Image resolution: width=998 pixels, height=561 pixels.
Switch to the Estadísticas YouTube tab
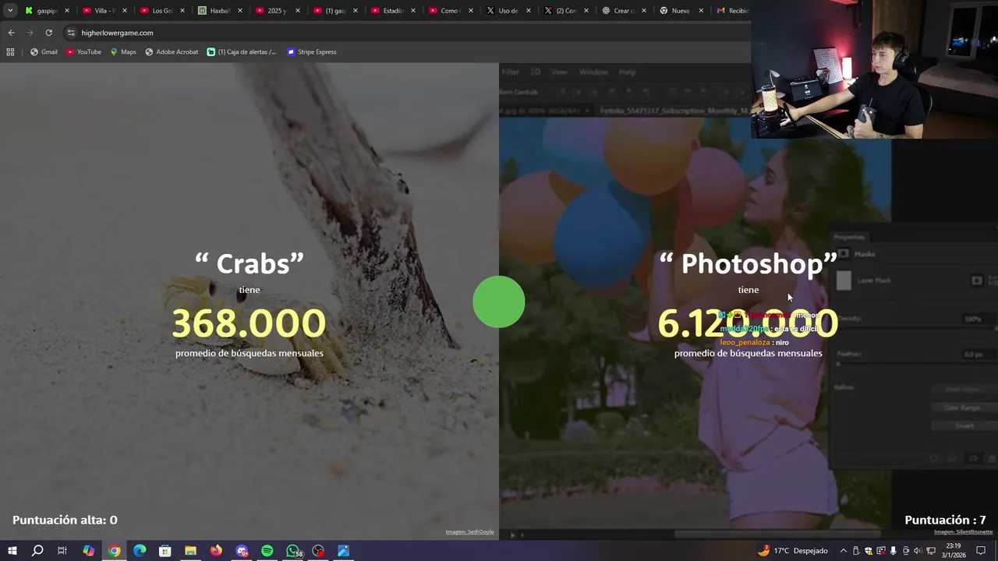(393, 11)
